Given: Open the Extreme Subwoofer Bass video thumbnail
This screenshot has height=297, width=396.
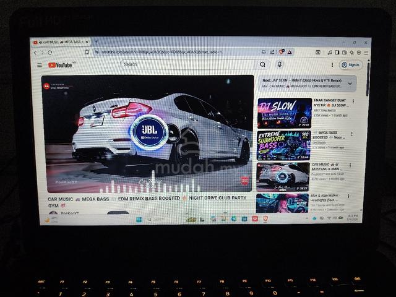Looking at the screenshot, I should pos(283,145).
